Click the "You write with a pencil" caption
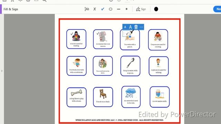Viewport: 221px width, 124px height. (x=130, y=45)
